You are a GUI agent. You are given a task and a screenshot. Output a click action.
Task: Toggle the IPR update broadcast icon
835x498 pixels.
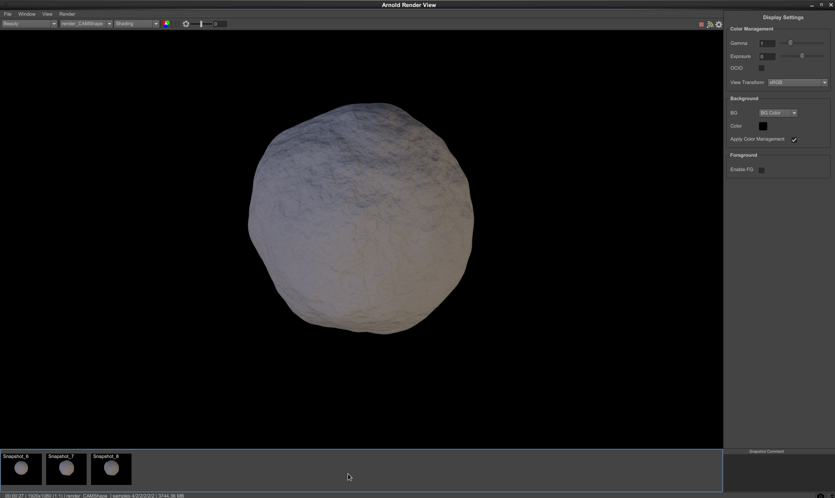point(710,25)
